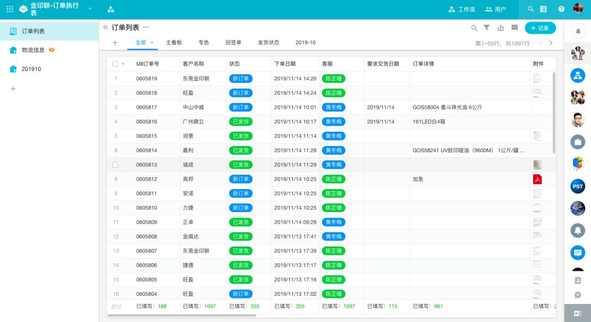The width and height of the screenshot is (591, 322).
Task: Click the 记录 button to add a record
Action: (x=540, y=27)
